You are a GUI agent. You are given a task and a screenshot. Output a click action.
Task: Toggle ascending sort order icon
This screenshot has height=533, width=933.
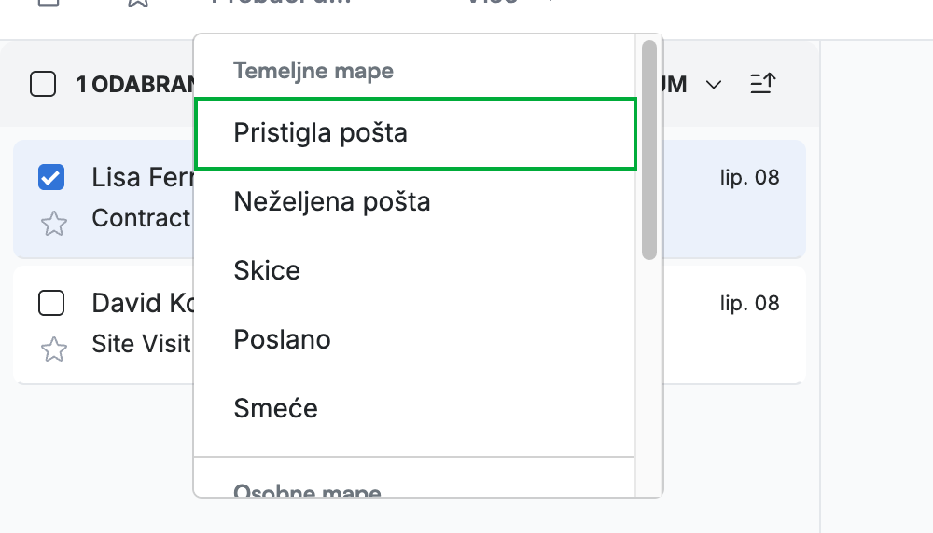click(x=763, y=84)
